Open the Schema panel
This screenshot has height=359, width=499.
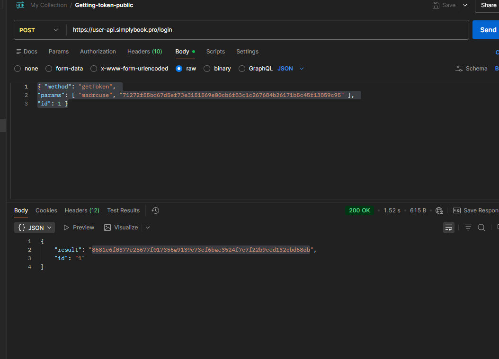pyautogui.click(x=471, y=69)
